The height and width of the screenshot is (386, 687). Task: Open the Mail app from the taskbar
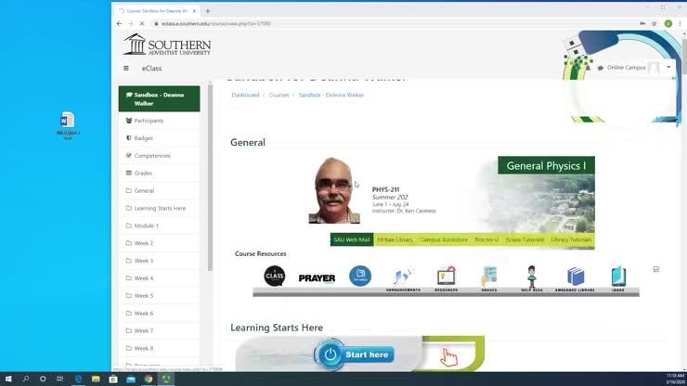coord(131,379)
